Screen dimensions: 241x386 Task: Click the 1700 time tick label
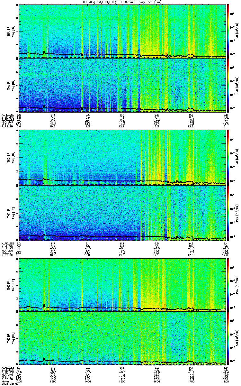tap(192, 381)
